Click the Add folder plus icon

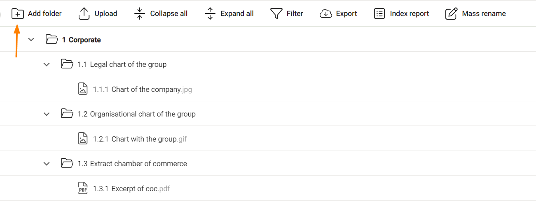pos(18,14)
